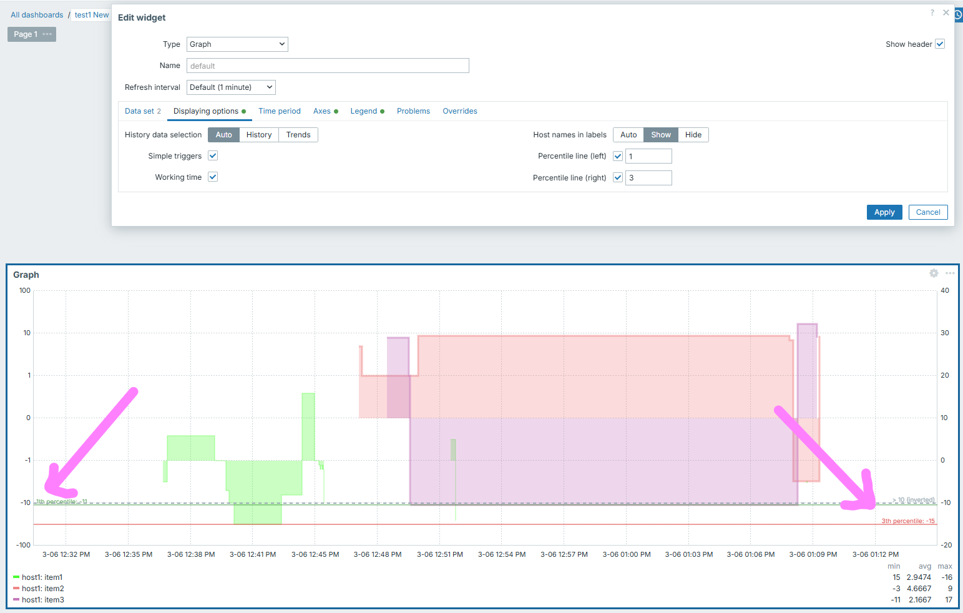This screenshot has height=613, width=963.
Task: Uncheck the Simple triggers checkbox
Action: click(x=213, y=156)
